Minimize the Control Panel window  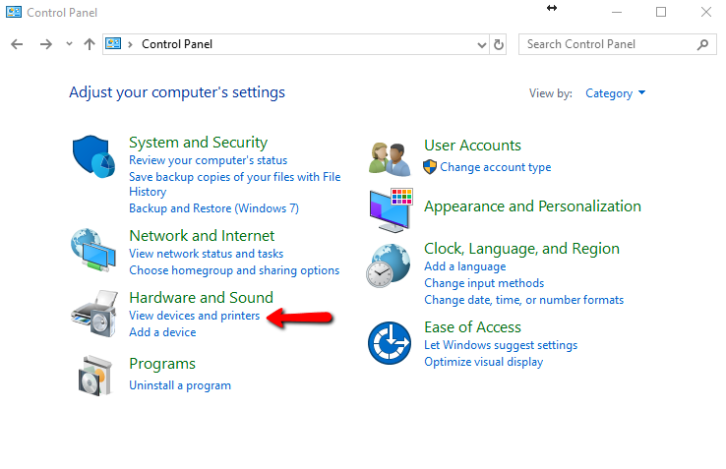(x=617, y=12)
